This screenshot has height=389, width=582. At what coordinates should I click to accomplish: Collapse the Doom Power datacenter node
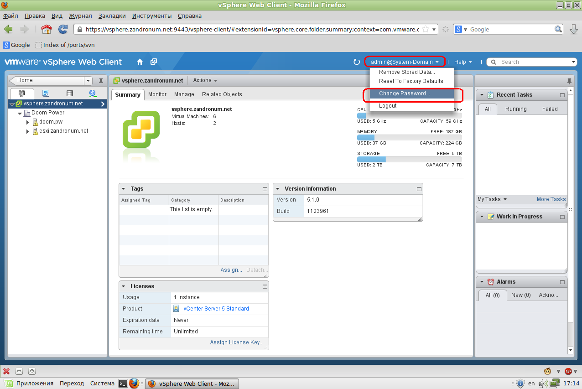(x=20, y=113)
